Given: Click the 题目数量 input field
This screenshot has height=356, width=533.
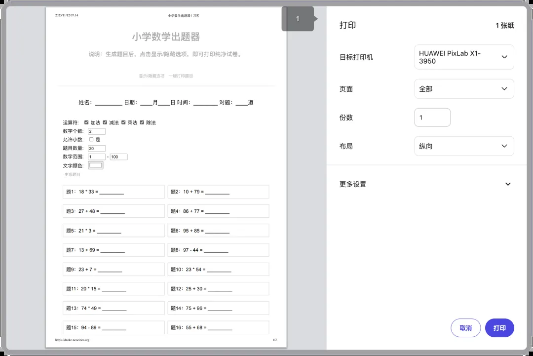Looking at the screenshot, I should pos(97,148).
